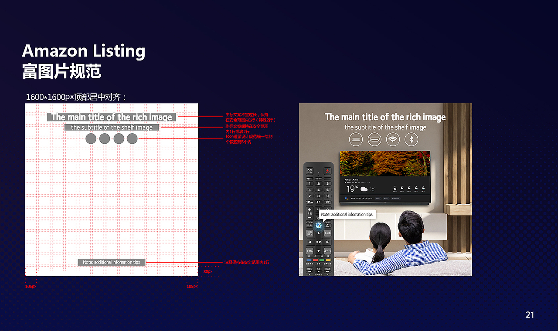
Task: Click the first flat port icon left of HDMI
Action: (356, 139)
